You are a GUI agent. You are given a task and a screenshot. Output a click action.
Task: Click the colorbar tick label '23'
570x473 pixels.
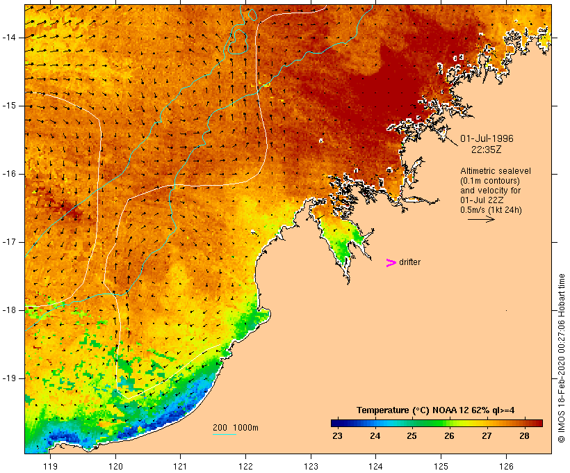pyautogui.click(x=337, y=436)
